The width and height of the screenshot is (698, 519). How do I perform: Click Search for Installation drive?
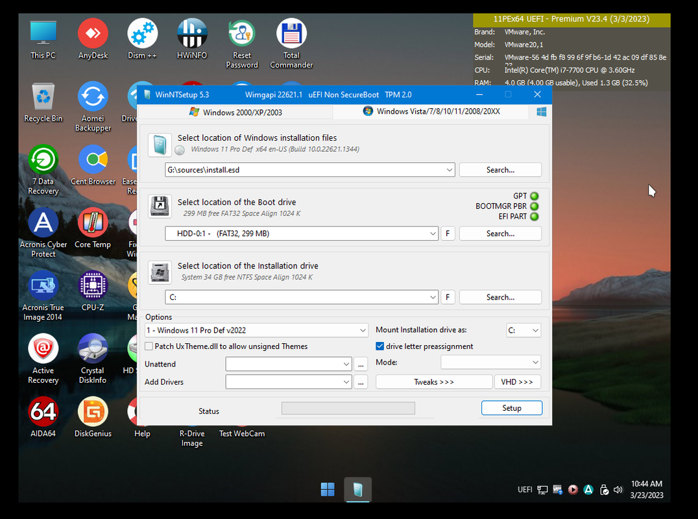500,297
